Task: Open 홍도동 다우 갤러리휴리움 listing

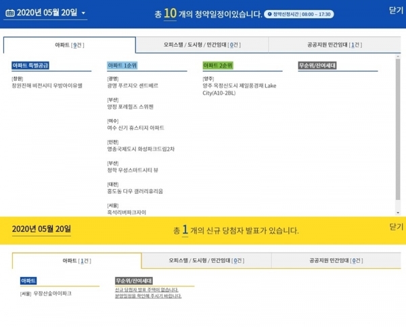Action: [x=135, y=192]
